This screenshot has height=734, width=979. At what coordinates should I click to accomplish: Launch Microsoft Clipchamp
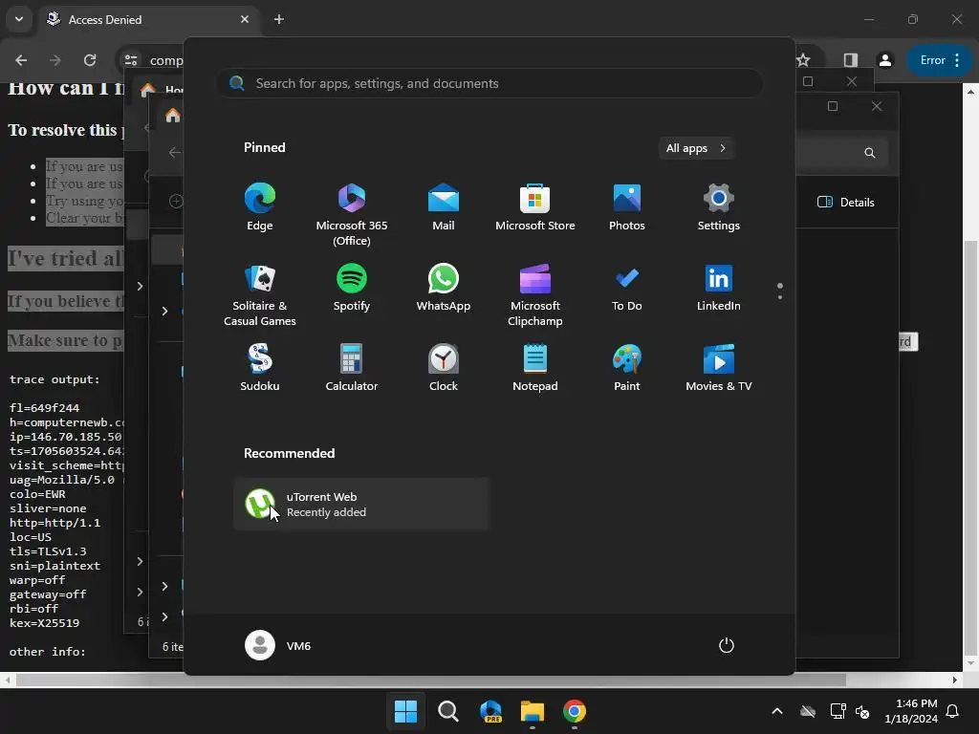pos(535,294)
